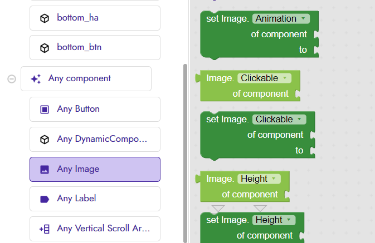The width and height of the screenshot is (375, 243).
Task: Open the Clickable dropdown in the set Image block
Action: pos(279,119)
